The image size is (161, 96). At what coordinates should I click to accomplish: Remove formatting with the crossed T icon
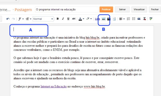(x=144, y=19)
